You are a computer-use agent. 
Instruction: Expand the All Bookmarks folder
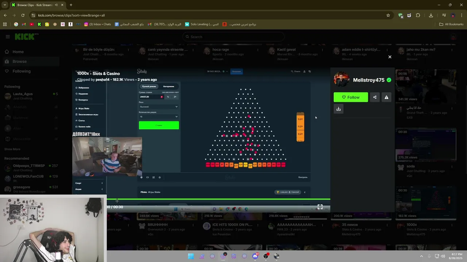point(451,24)
